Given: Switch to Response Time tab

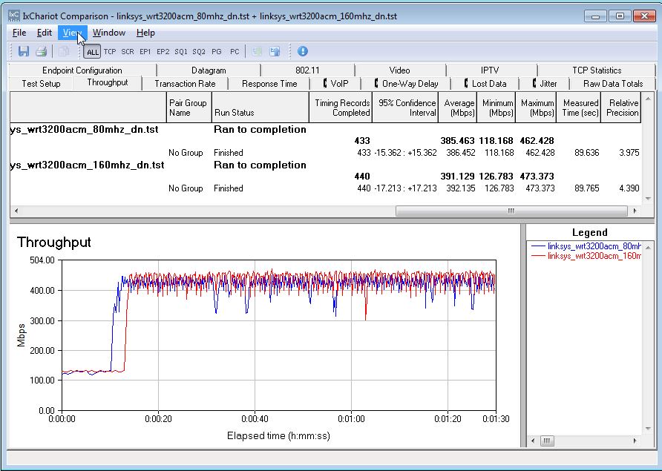Looking at the screenshot, I should 269,84.
